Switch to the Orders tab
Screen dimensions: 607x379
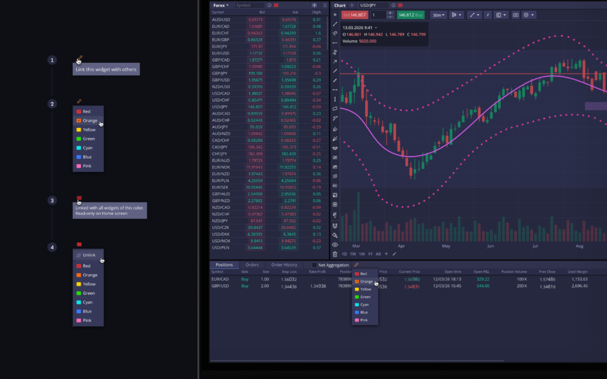252,265
